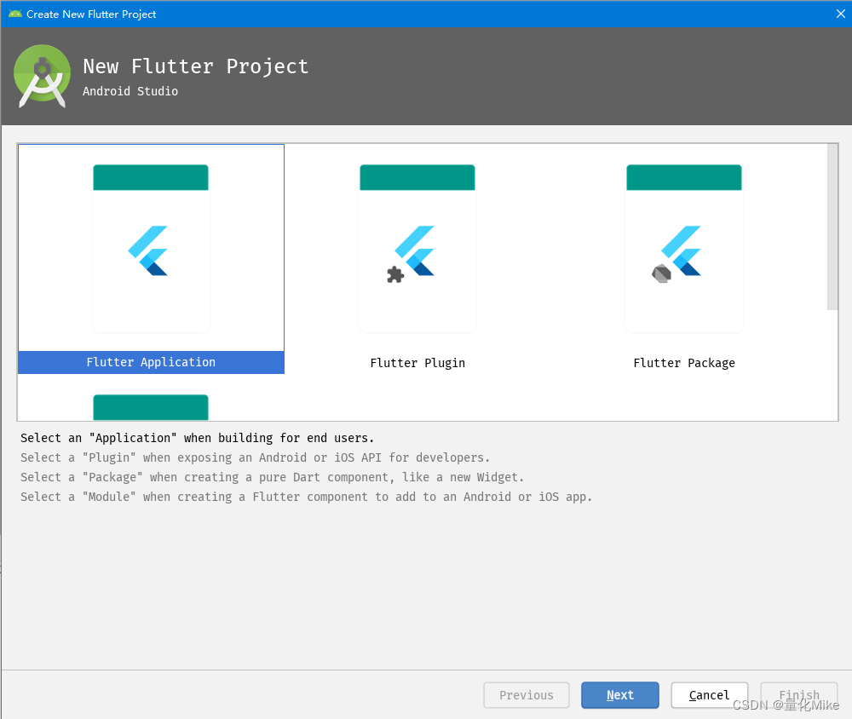Image resolution: width=852 pixels, height=719 pixels.
Task: Select the Flutter Package project thumbnail
Action: (x=683, y=249)
